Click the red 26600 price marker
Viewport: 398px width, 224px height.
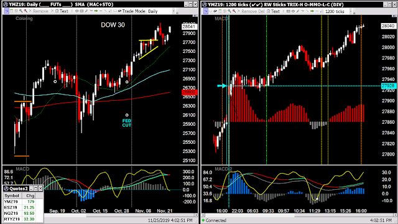click(x=189, y=92)
